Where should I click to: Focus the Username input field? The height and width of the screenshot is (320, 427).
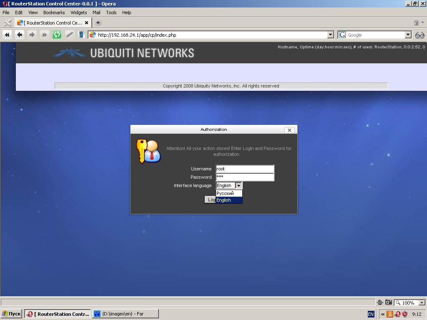(x=245, y=169)
